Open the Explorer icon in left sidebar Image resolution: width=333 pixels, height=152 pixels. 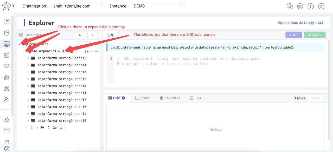pos(7,44)
